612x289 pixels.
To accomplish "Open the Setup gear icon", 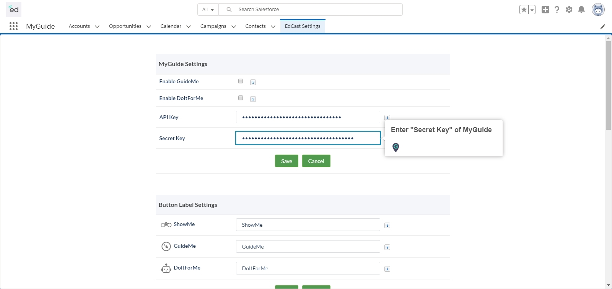I will [569, 10].
